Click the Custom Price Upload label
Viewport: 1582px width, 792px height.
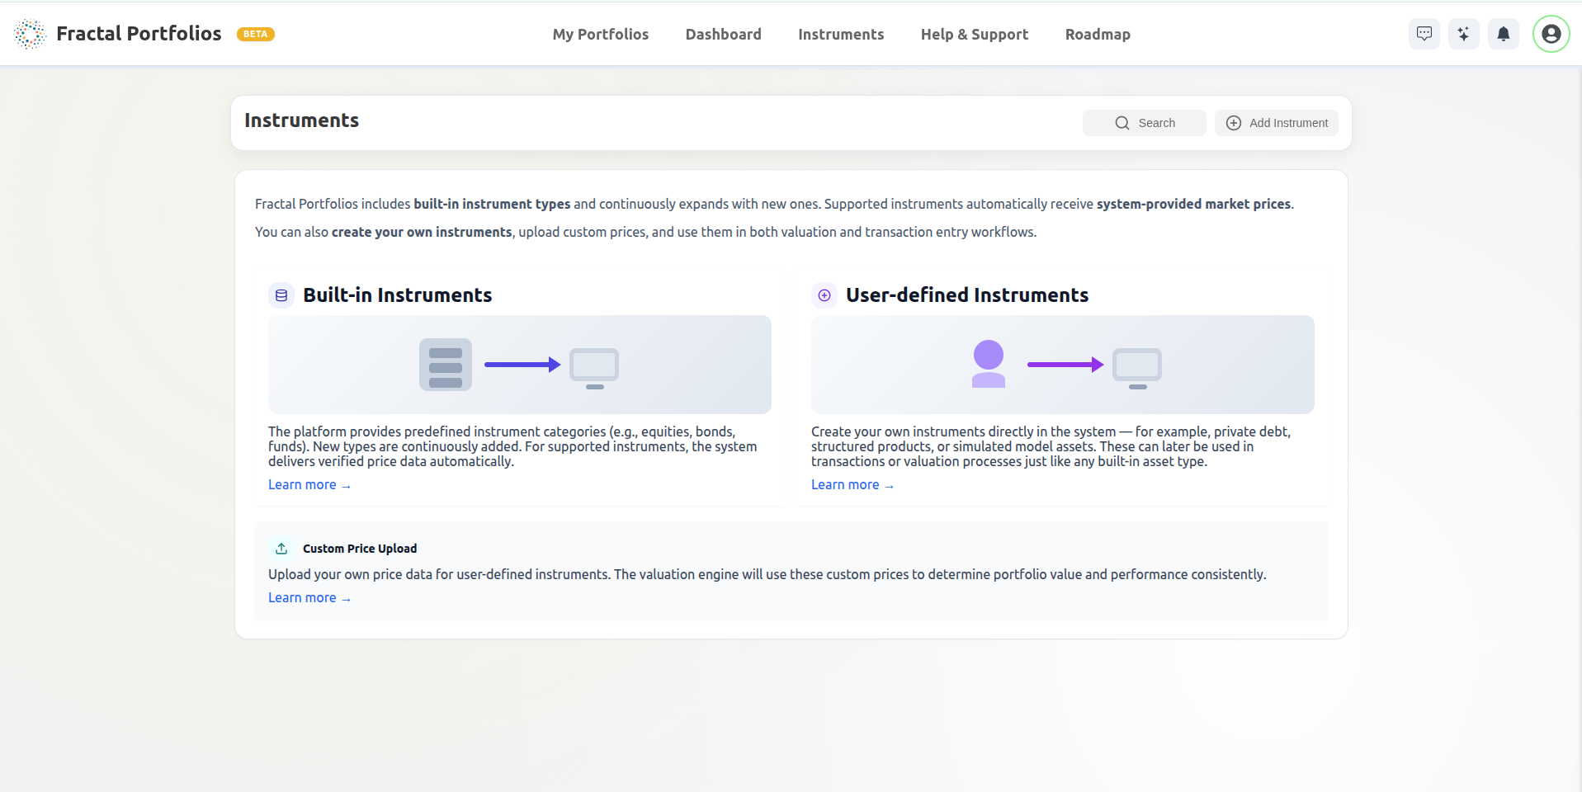click(360, 549)
